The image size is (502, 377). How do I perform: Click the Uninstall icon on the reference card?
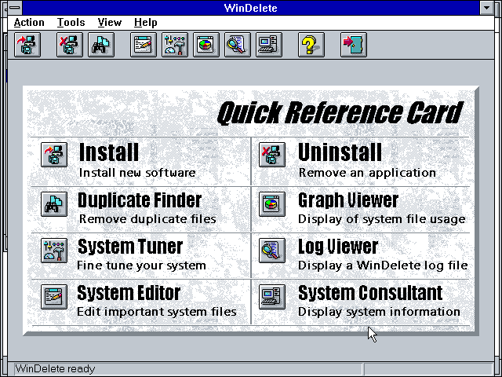pos(272,155)
